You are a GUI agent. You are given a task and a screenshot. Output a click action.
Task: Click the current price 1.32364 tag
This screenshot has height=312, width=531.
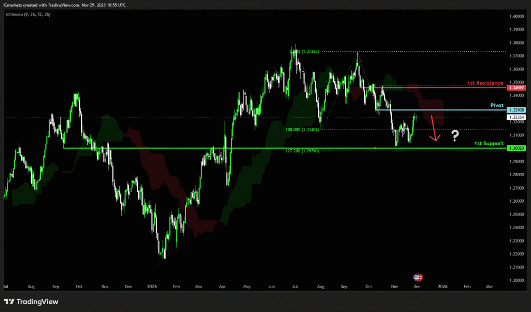click(x=516, y=117)
